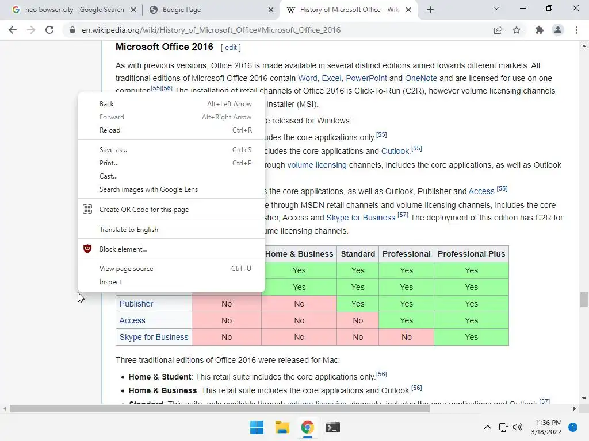Click the vertical scrollbar thumb
The height and width of the screenshot is (441, 589).
(x=584, y=300)
